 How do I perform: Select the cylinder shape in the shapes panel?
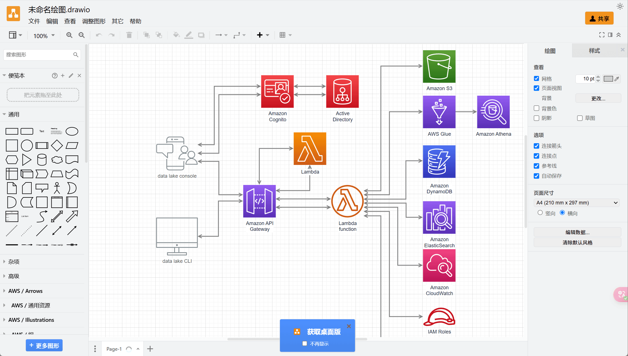click(42, 160)
